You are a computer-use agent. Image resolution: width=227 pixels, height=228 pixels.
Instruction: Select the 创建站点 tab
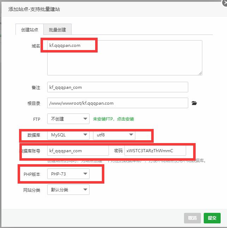pos(30,30)
